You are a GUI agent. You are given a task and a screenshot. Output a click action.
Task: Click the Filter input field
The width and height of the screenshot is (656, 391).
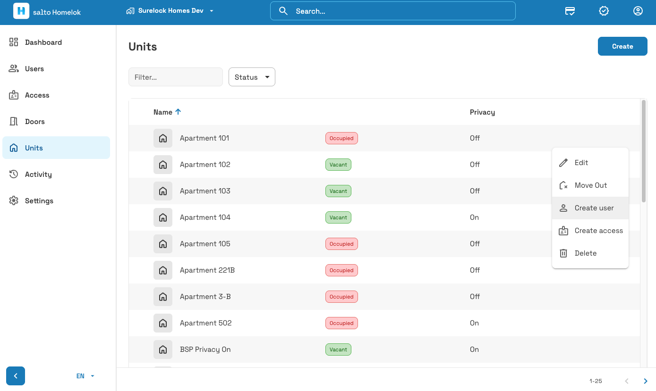point(176,77)
